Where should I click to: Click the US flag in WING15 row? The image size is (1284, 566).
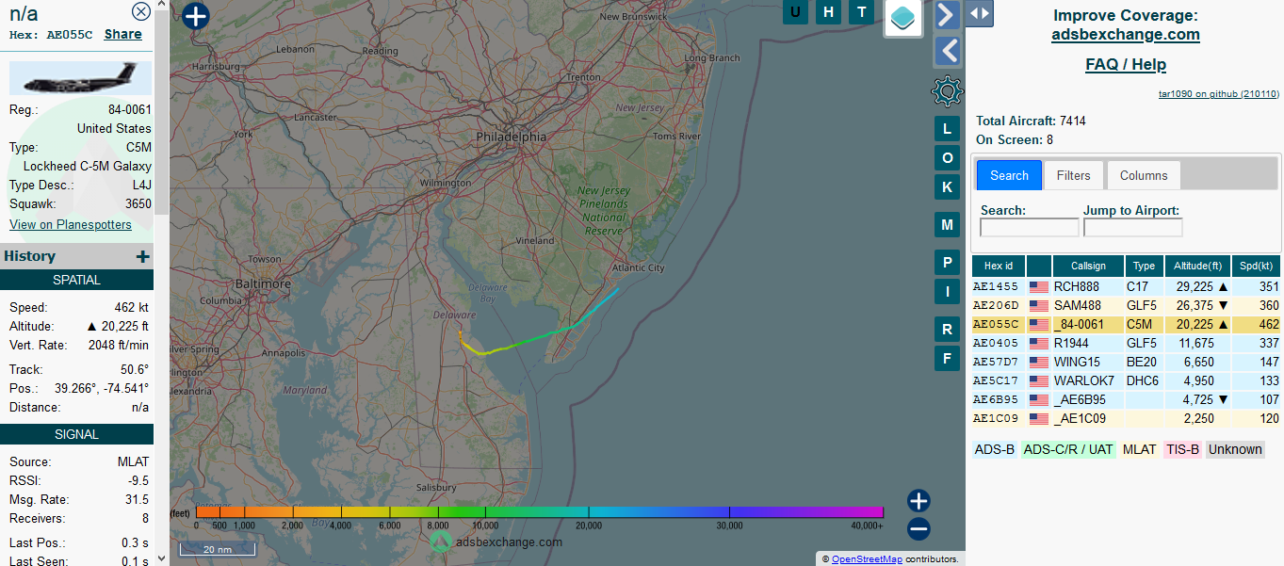click(x=1039, y=363)
